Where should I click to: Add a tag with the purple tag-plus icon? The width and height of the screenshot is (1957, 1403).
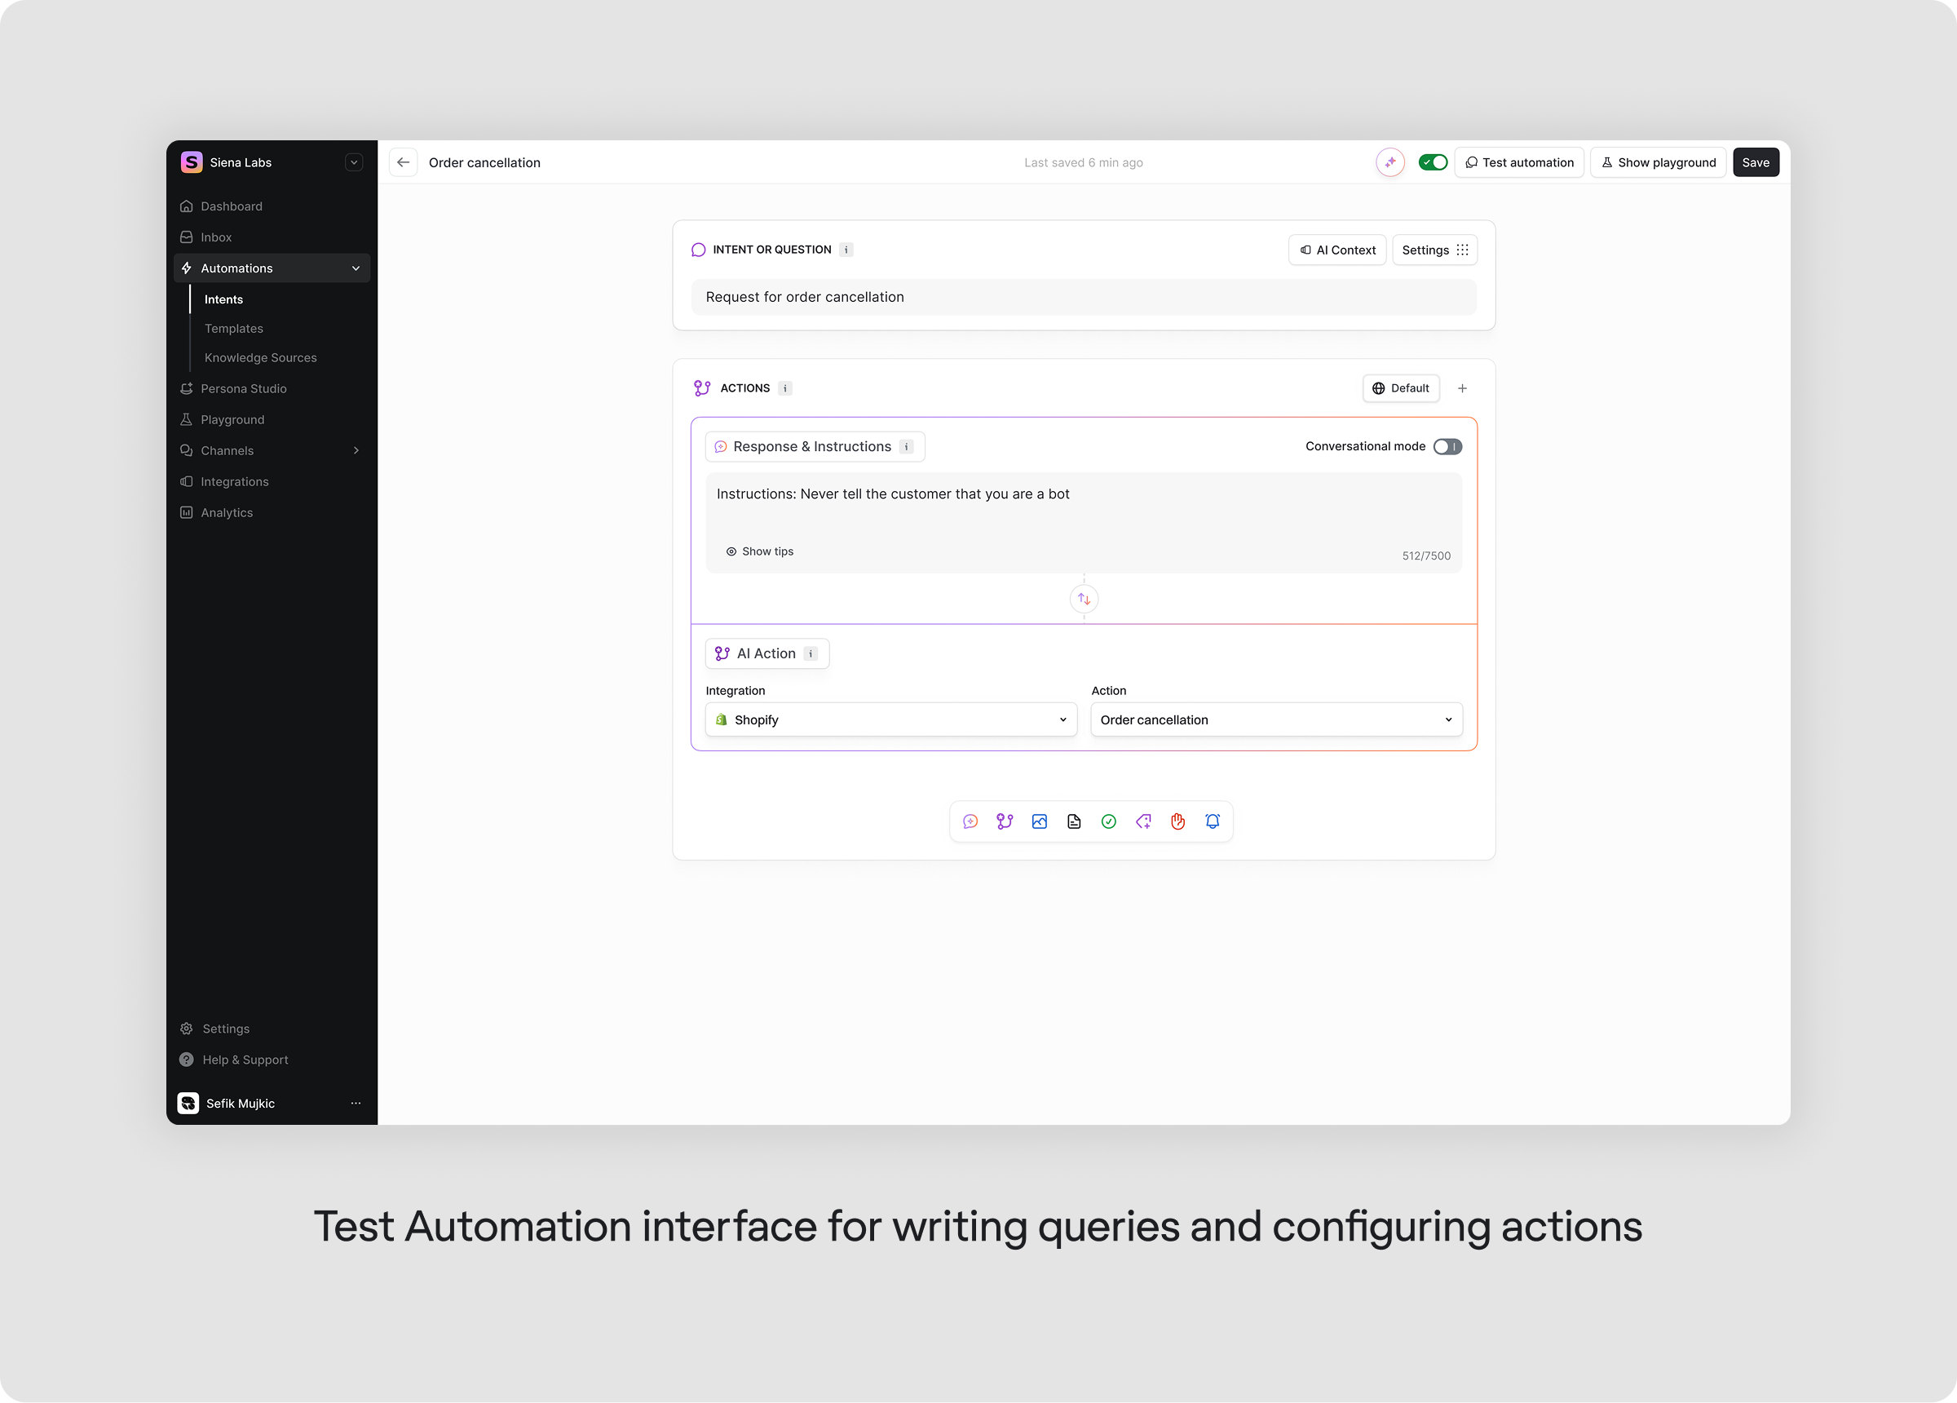click(x=1143, y=821)
